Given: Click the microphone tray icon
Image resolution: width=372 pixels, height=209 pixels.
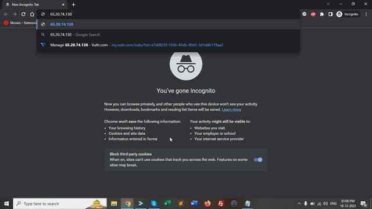Looking at the screenshot, I should (x=306, y=204).
